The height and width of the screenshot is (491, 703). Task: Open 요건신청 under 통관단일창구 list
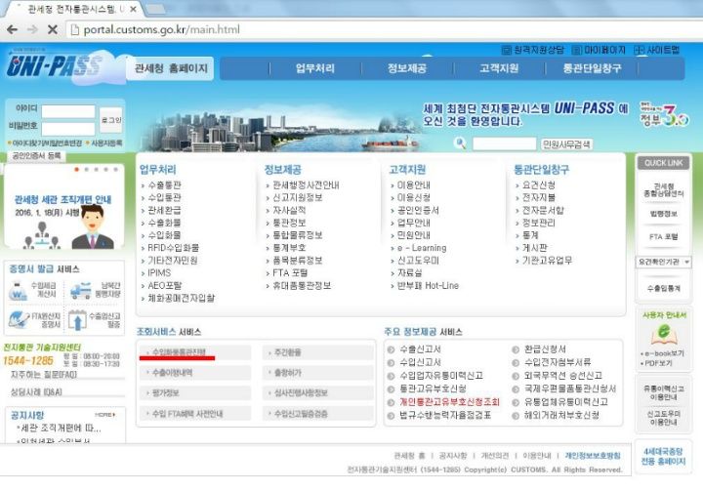(538, 185)
